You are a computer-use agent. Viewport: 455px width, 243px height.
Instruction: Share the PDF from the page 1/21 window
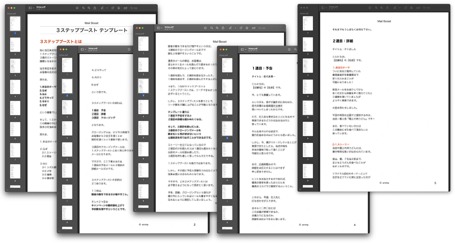click(95, 8)
